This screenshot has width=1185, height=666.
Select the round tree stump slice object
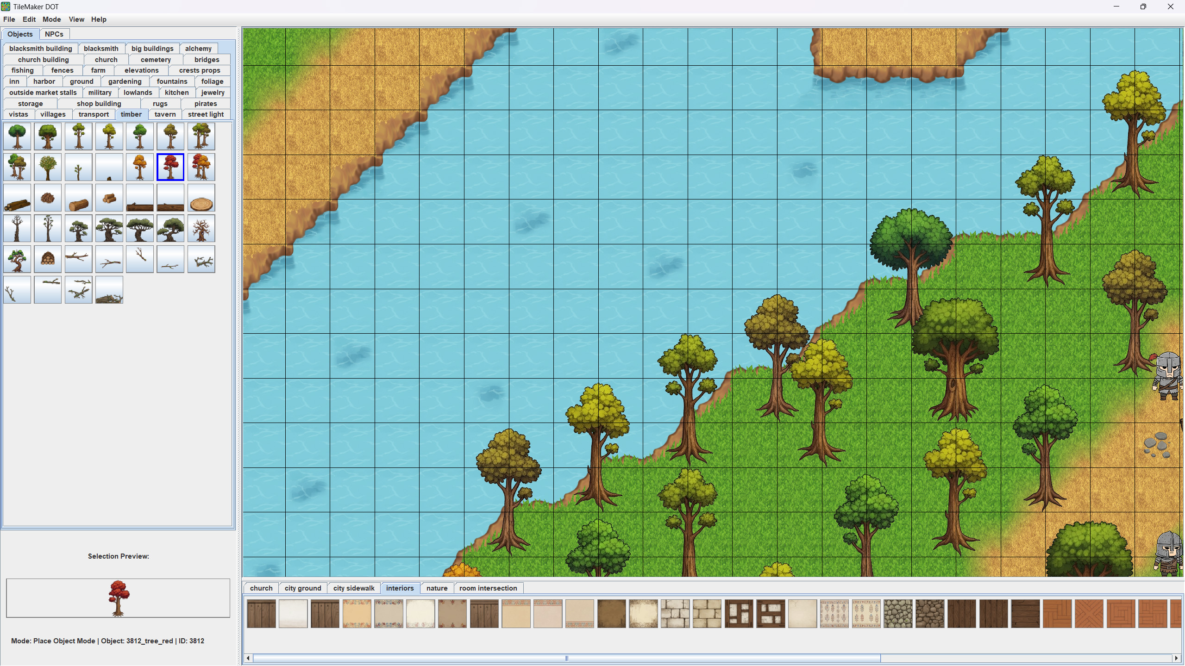click(201, 198)
